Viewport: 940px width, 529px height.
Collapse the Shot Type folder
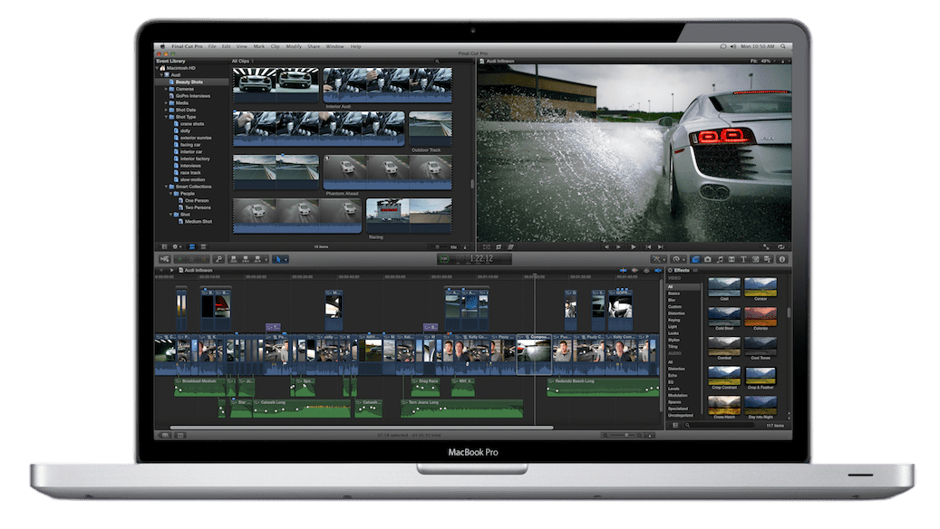167,117
